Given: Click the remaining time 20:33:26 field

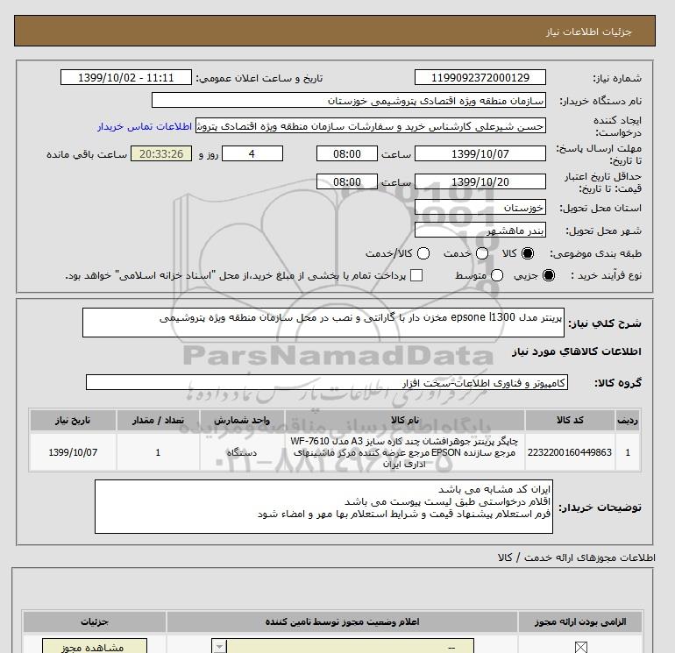Looking at the screenshot, I should [x=161, y=153].
